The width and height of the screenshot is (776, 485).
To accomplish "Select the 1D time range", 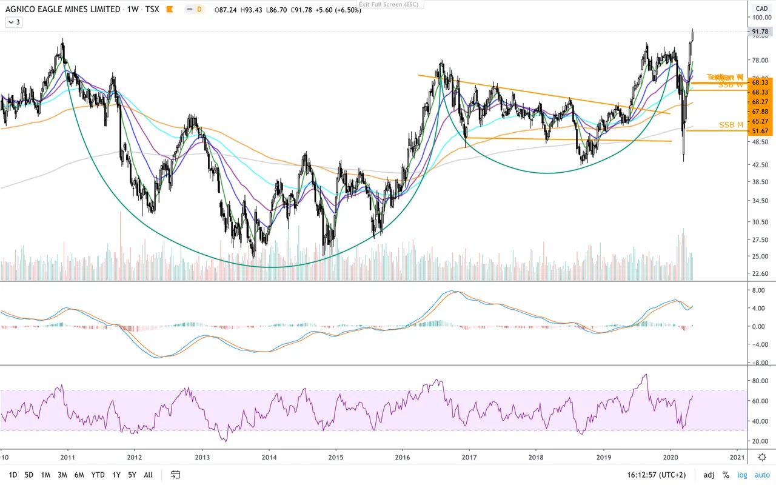I will click(12, 475).
